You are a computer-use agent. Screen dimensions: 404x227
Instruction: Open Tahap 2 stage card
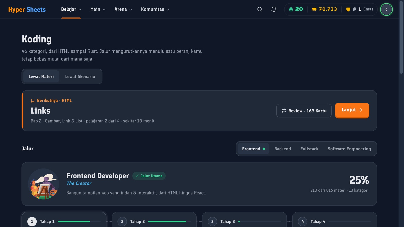pyautogui.click(x=154, y=219)
